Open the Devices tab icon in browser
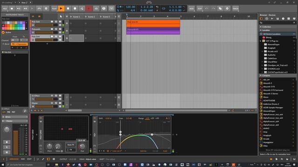This screenshot has height=167, width=298. click(x=261, y=19)
